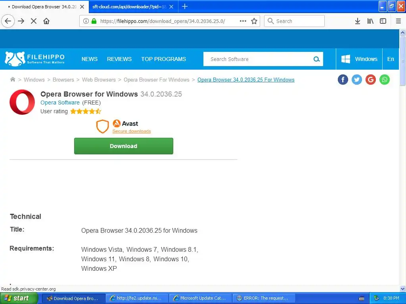Close the Download Opera Browser tab
The width and height of the screenshot is (406, 304).
82,7
